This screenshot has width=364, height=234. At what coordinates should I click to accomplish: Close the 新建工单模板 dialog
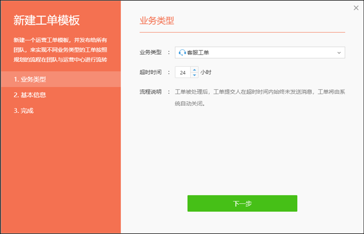(356, 8)
